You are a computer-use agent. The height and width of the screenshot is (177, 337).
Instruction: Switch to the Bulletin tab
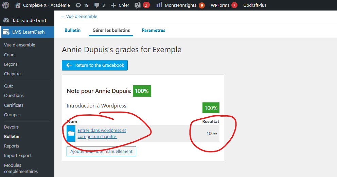[x=72, y=30]
